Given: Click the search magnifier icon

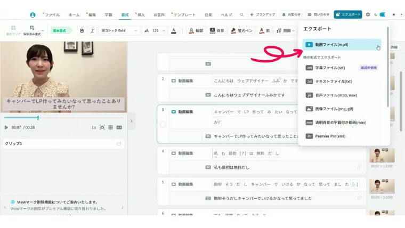Looking at the screenshot, I should click(x=242, y=15).
